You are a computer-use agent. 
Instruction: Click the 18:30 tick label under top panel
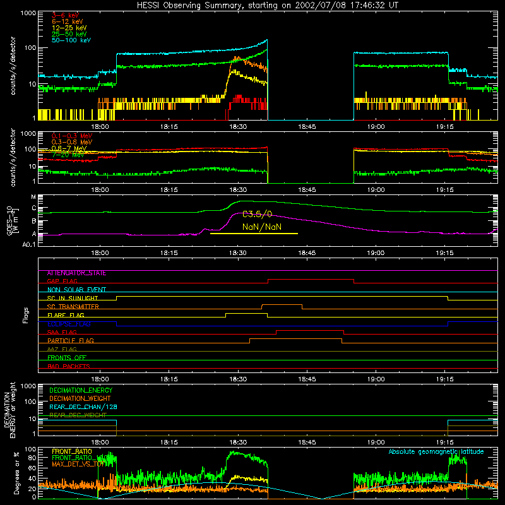(238, 127)
